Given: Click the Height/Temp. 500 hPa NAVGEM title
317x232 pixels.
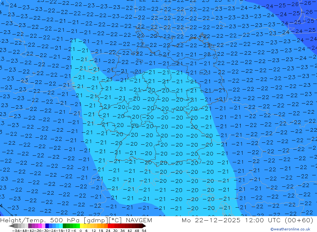Looking at the screenshot, I should point(76,220).
